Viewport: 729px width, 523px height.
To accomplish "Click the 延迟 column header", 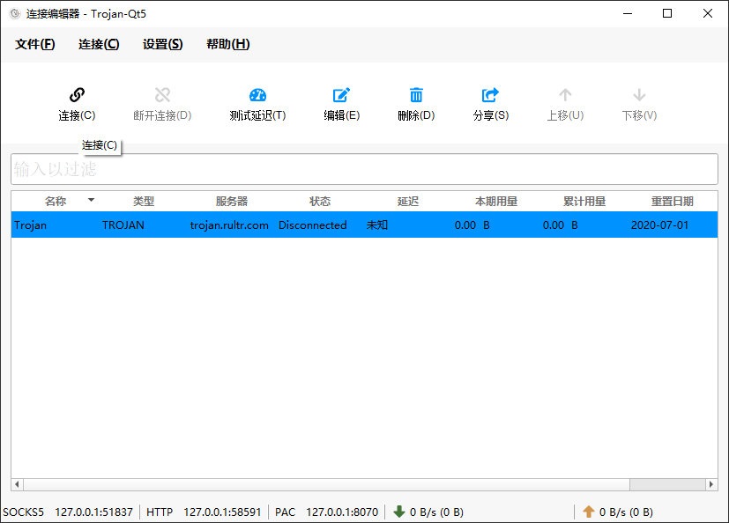I will click(408, 201).
